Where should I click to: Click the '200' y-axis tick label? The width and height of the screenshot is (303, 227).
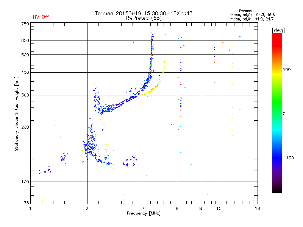click(x=25, y=127)
